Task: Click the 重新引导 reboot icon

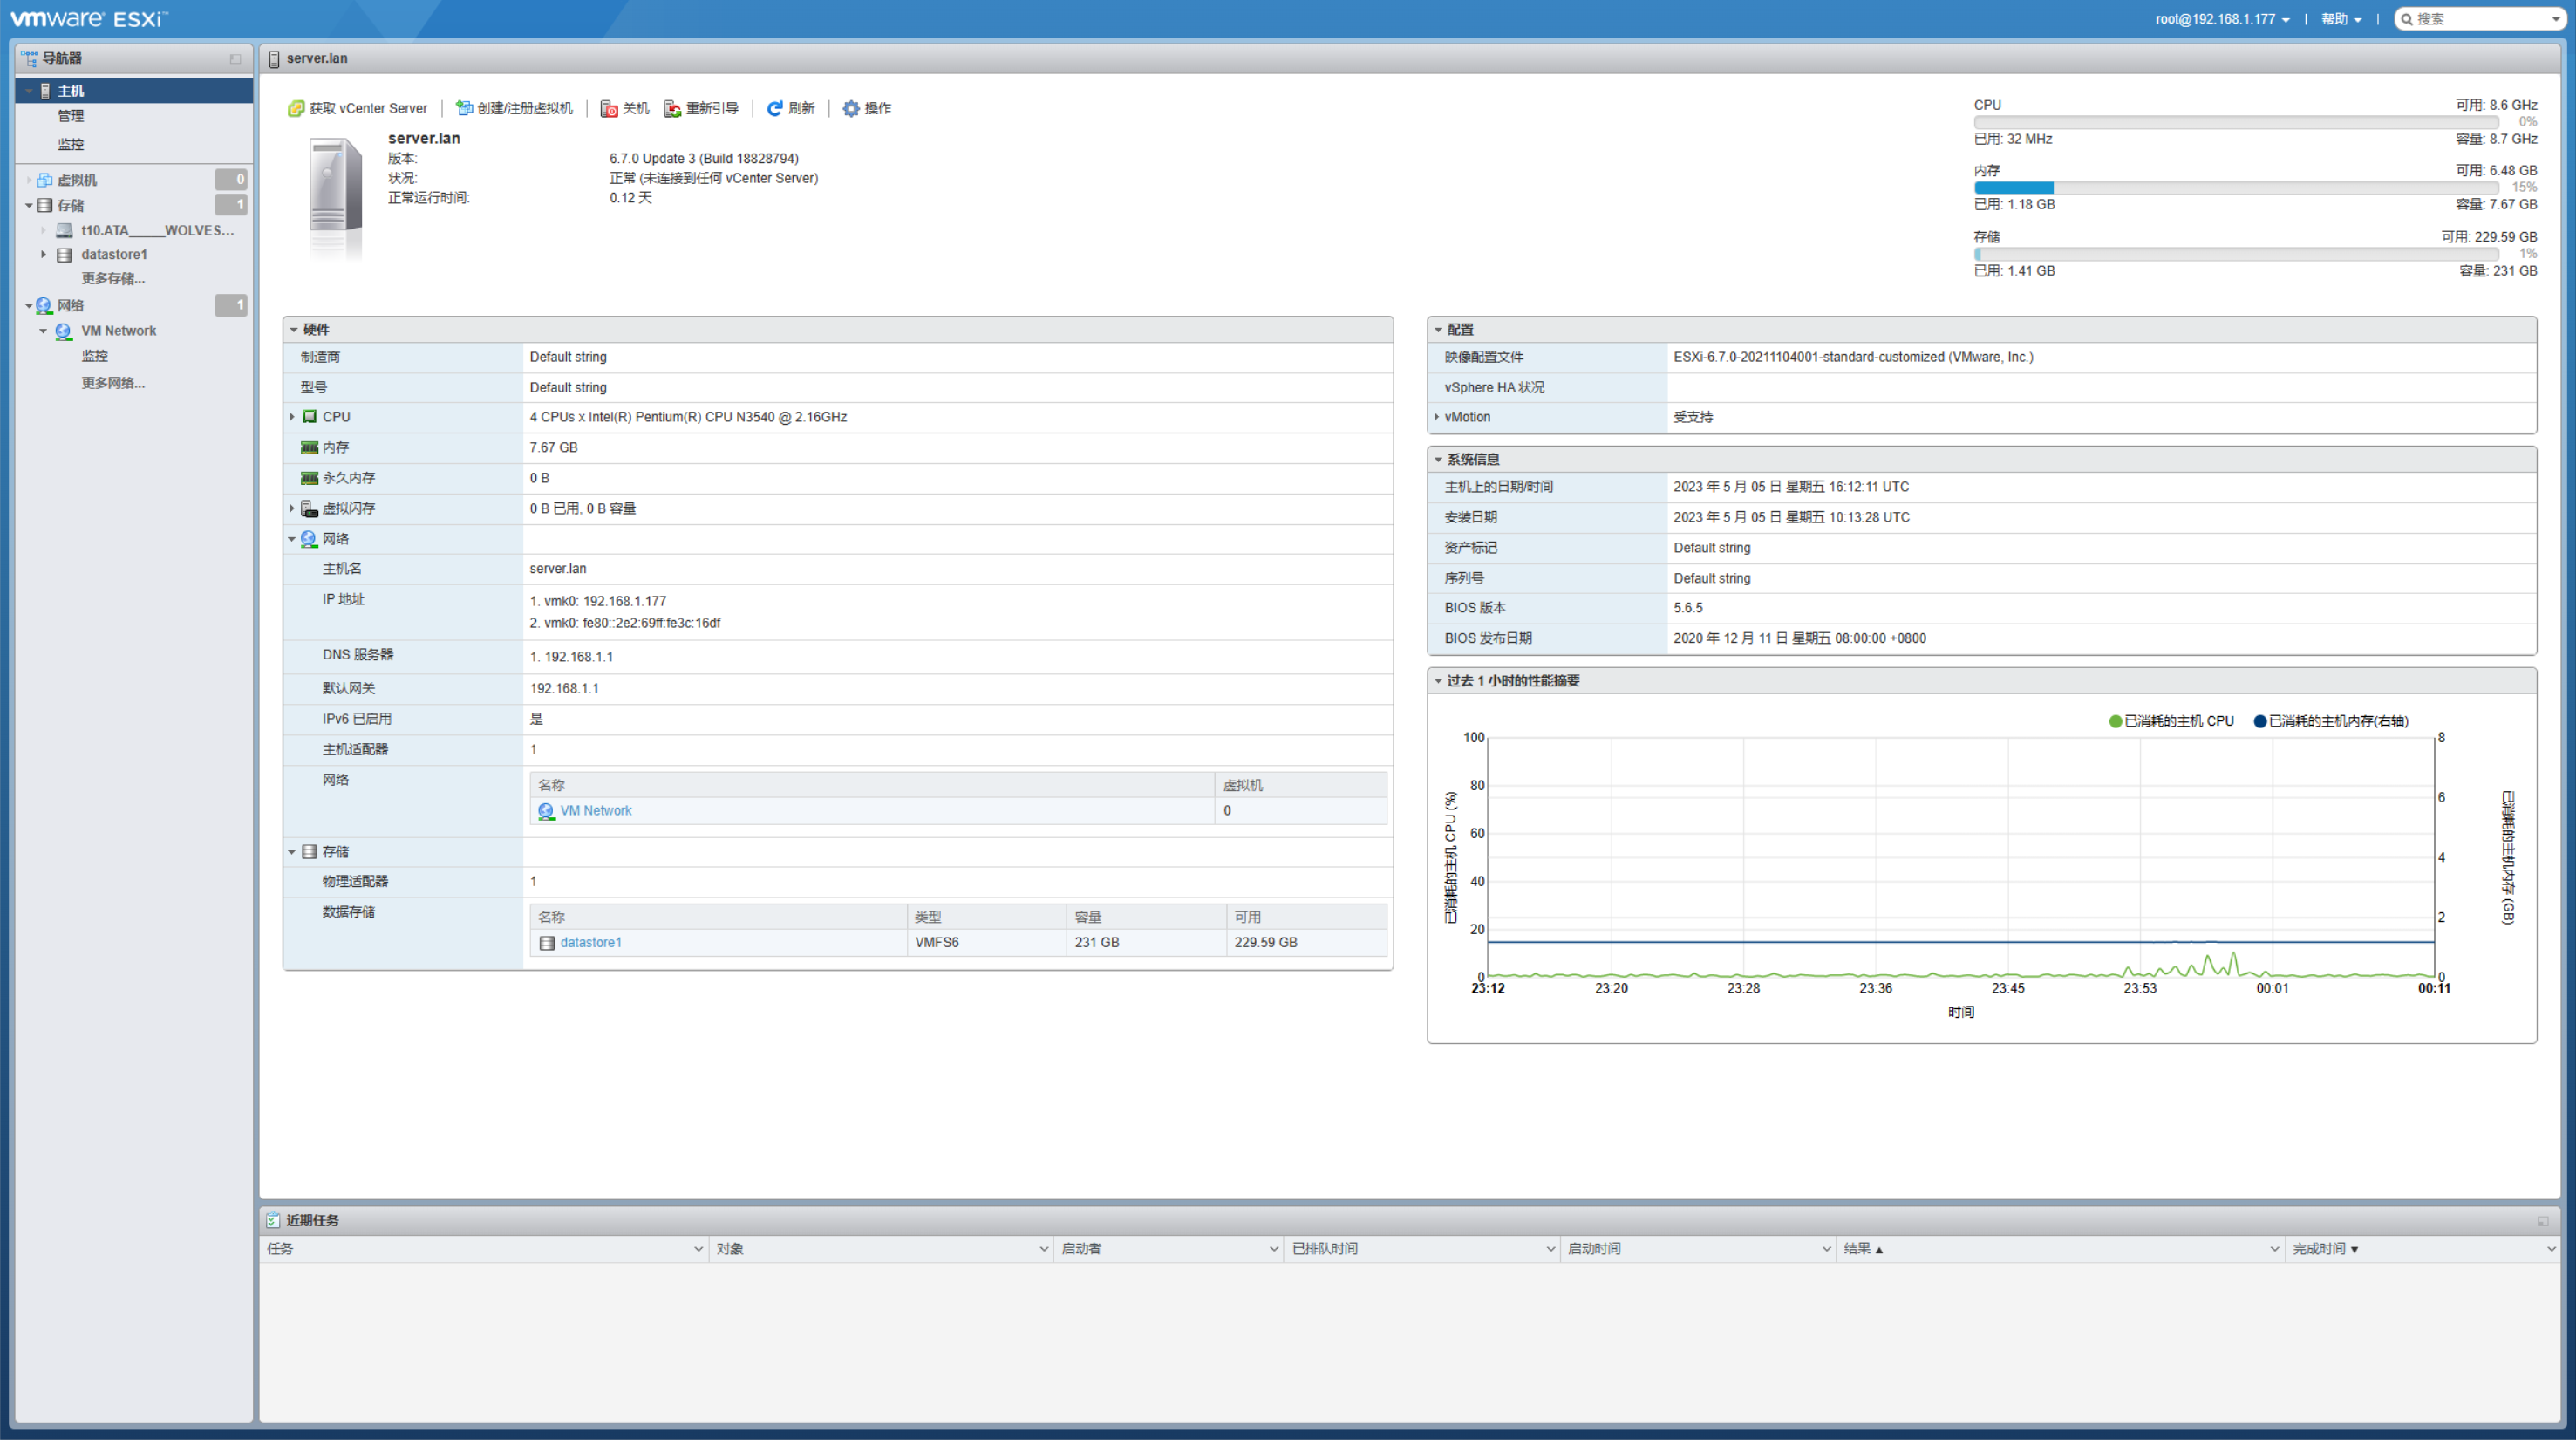Action: pyautogui.click(x=672, y=108)
